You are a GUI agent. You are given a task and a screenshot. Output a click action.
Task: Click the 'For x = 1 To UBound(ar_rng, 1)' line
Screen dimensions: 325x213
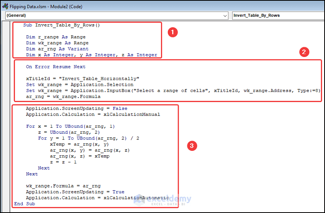tap(70, 126)
